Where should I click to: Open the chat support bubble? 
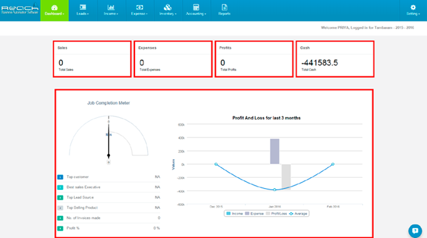(415, 231)
